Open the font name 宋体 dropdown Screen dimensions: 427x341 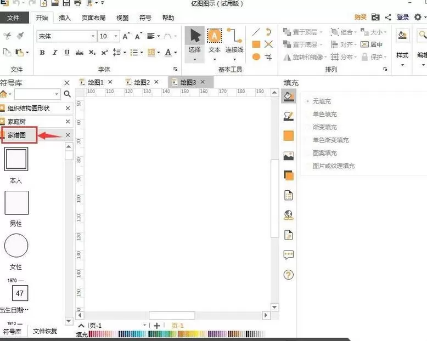pos(93,36)
